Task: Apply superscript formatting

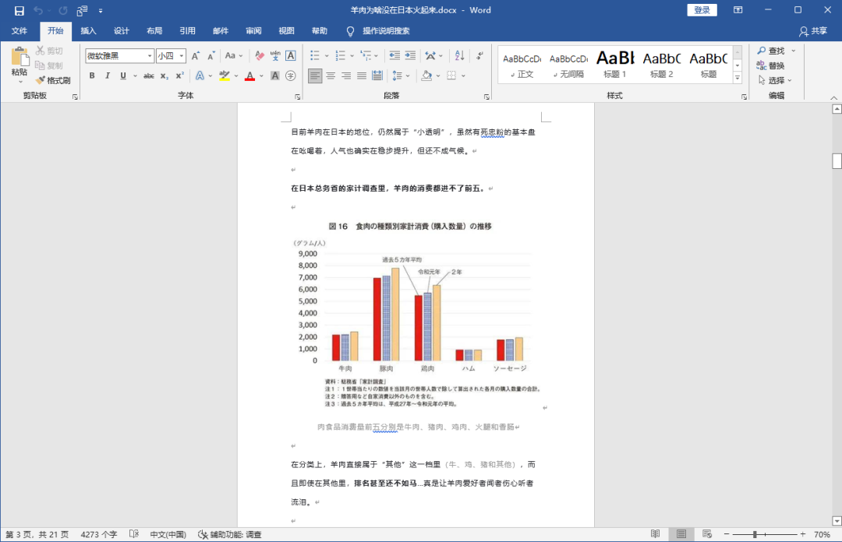Action: tap(180, 76)
